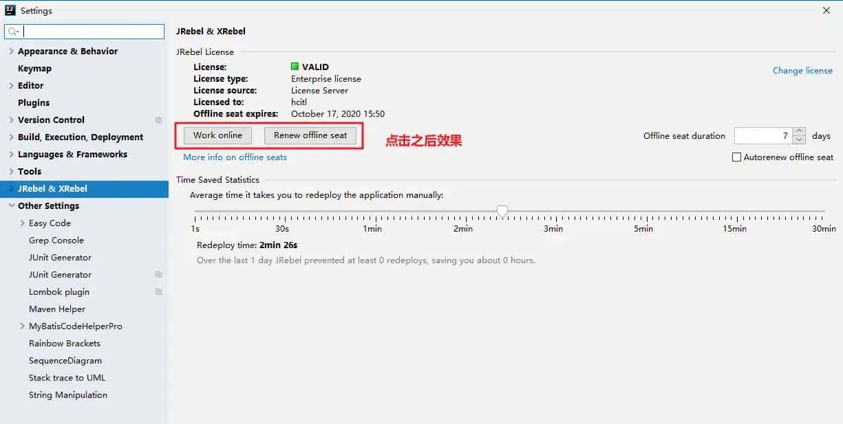Click the Appearance & Behavior label
Image resolution: width=843 pixels, height=424 pixels.
pos(67,52)
